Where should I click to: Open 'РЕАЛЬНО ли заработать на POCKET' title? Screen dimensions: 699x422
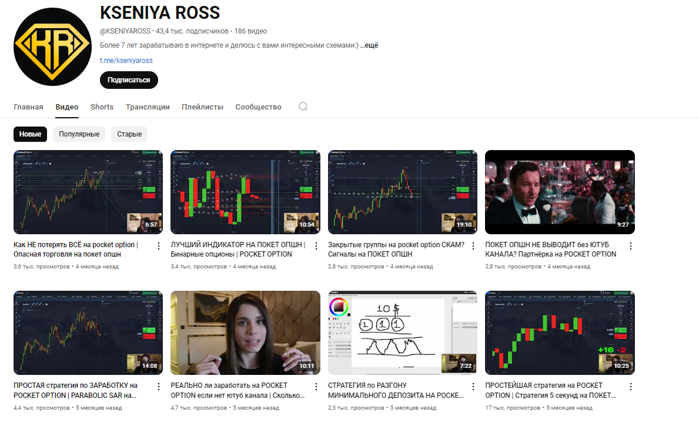pos(238,390)
